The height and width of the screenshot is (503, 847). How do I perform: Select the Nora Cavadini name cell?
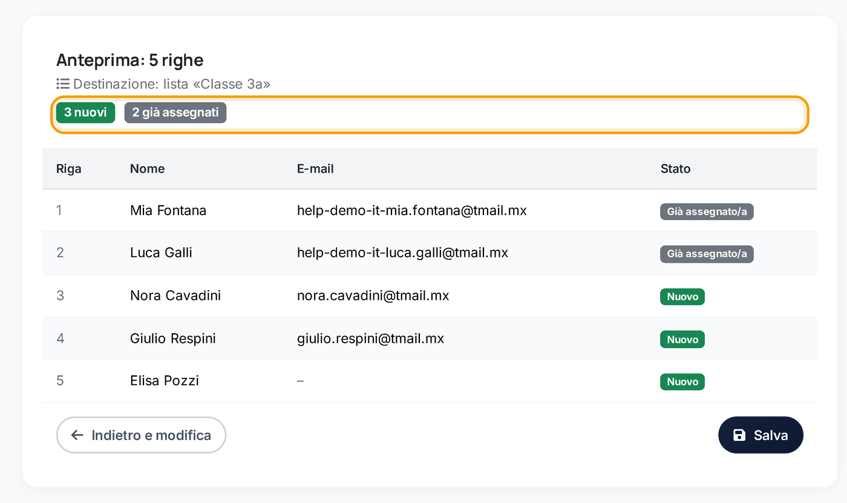pos(175,296)
